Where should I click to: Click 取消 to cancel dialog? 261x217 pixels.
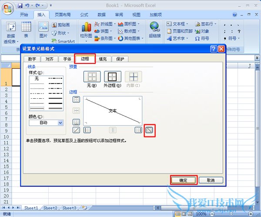pos(211,180)
